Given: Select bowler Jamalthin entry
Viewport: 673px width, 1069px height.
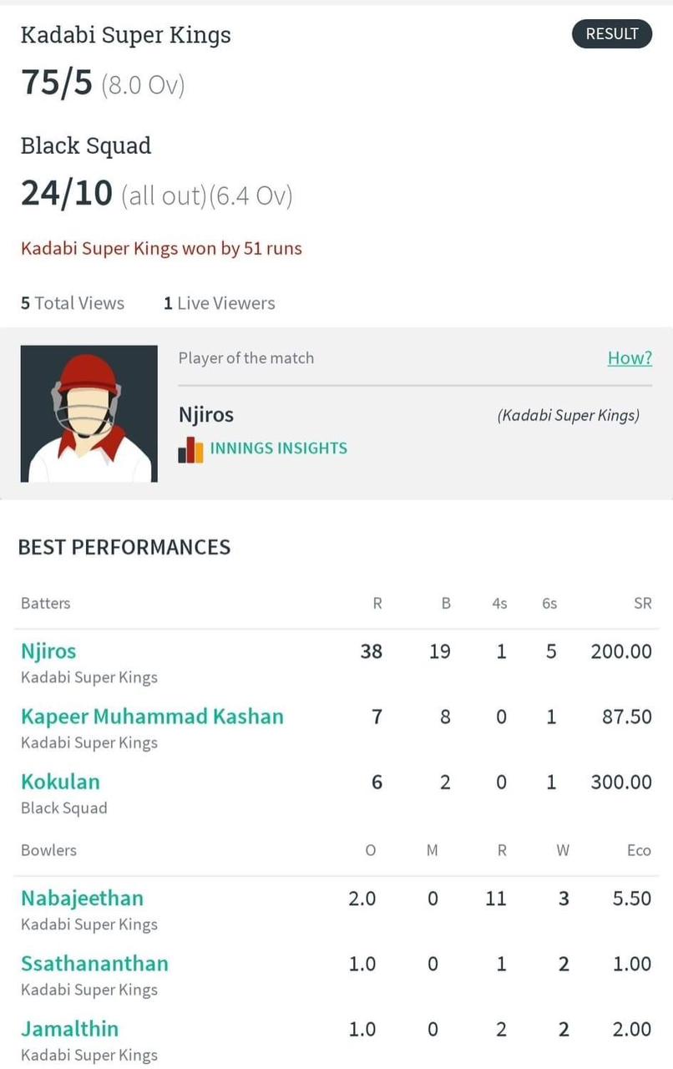Looking at the screenshot, I should point(69,1028).
